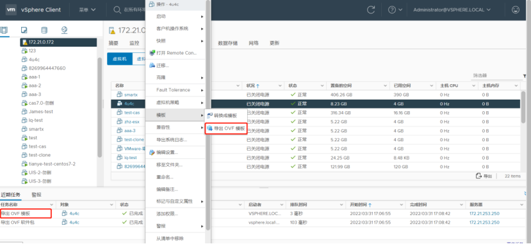Choose Convert to Template menu entry
Viewport: 531px width, 244px height.
pyautogui.click(x=225, y=116)
